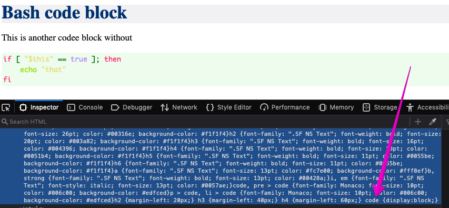Click the Bash code block heading
This screenshot has height=208, width=449.
click(64, 13)
